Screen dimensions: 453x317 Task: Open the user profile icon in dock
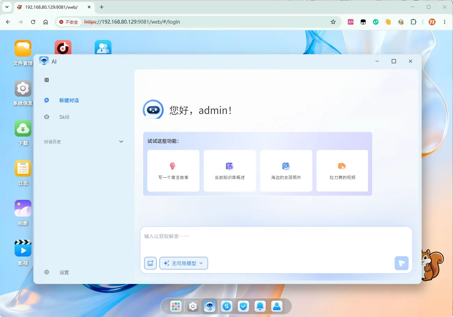tap(277, 306)
